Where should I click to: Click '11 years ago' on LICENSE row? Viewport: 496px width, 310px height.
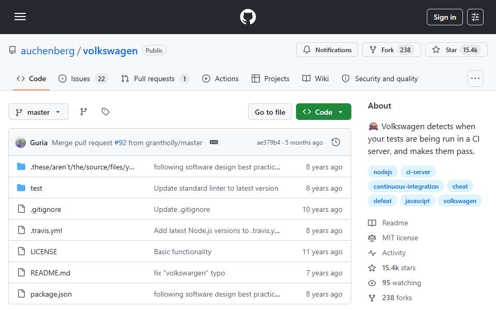pyautogui.click(x=322, y=252)
